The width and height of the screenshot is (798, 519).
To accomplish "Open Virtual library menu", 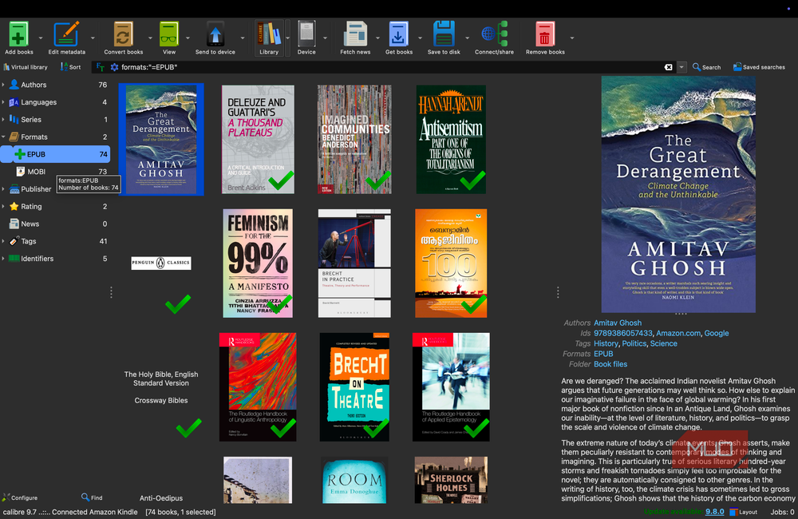I will (26, 67).
